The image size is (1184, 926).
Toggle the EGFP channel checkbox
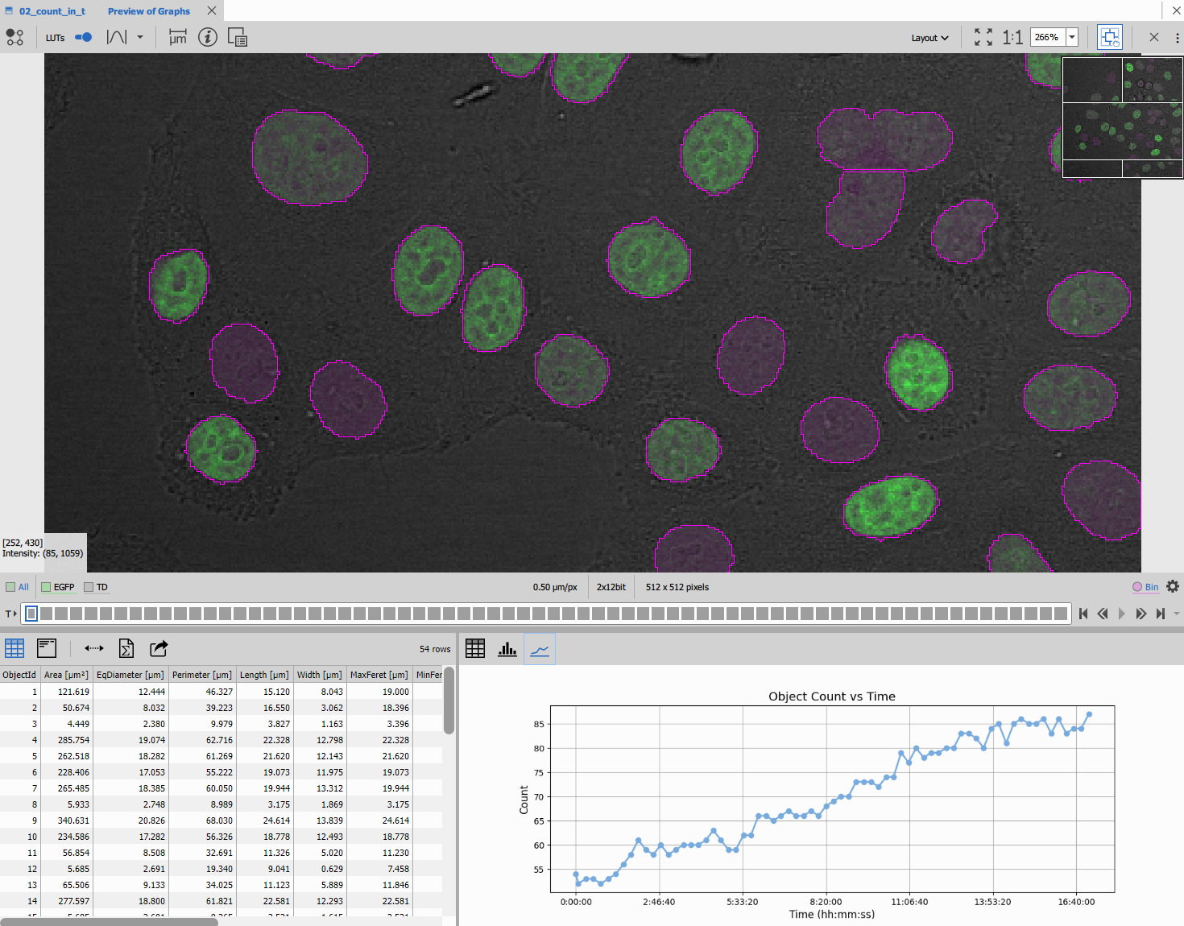[47, 587]
